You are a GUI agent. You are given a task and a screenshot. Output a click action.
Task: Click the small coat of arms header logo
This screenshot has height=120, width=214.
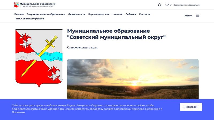pos(17,5)
